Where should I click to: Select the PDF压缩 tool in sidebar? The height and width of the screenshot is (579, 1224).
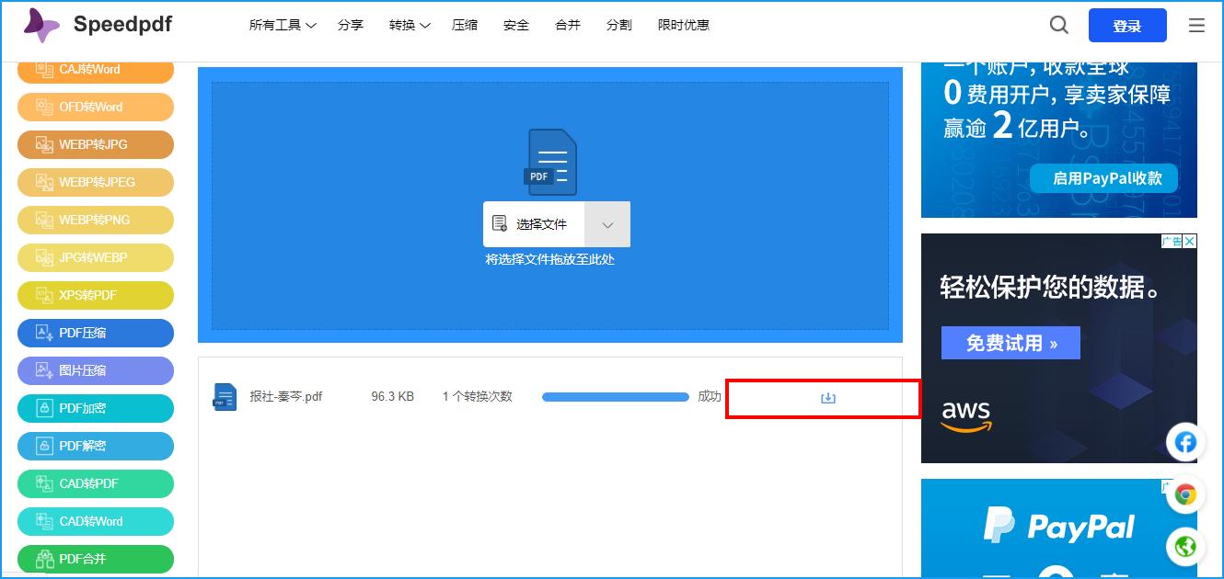pyautogui.click(x=95, y=333)
